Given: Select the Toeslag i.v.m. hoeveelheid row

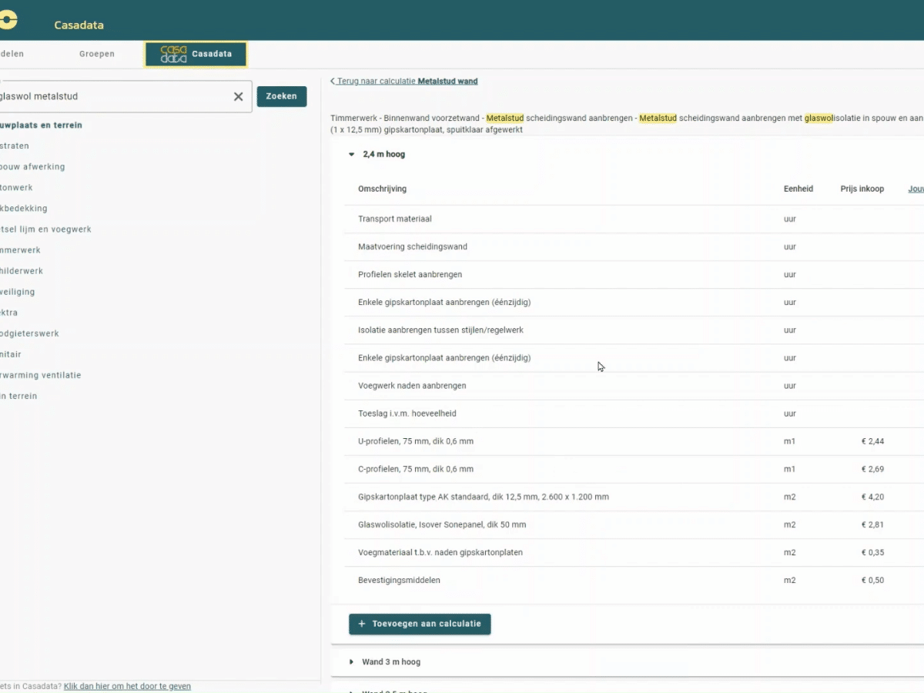Looking at the screenshot, I should (x=634, y=413).
